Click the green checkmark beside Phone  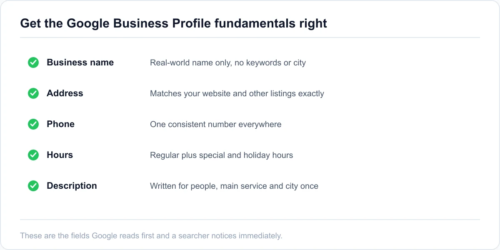[33, 124]
